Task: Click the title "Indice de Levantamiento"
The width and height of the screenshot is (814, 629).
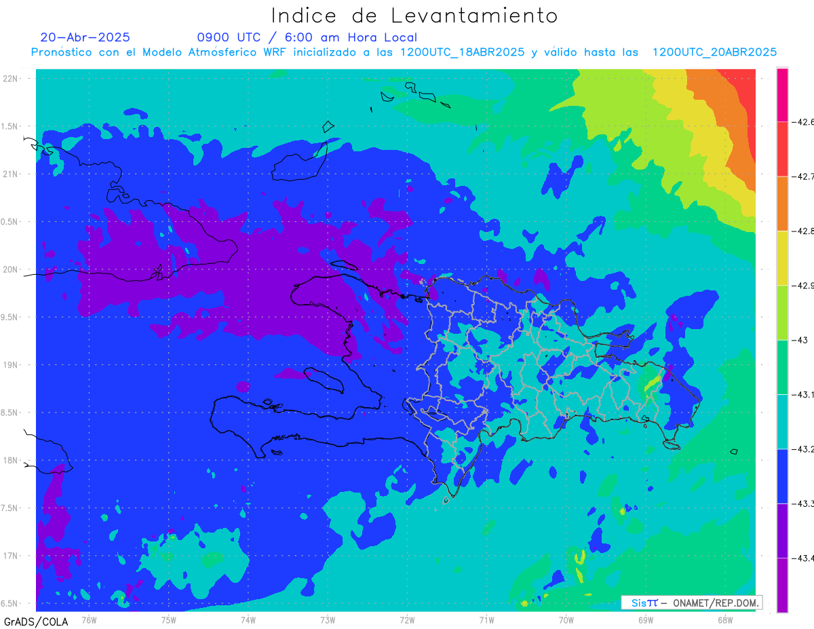Action: [x=414, y=16]
